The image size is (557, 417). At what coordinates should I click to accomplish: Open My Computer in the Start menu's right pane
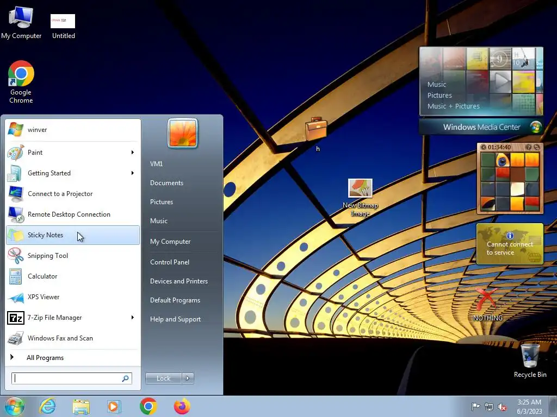(x=170, y=242)
